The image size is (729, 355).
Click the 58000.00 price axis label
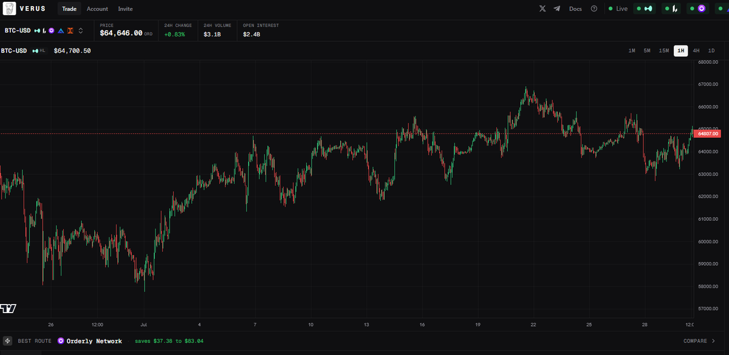(x=708, y=286)
